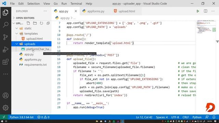Collapse all folders in Explorer
This screenshot has width=219, height=123.
tap(48, 23)
